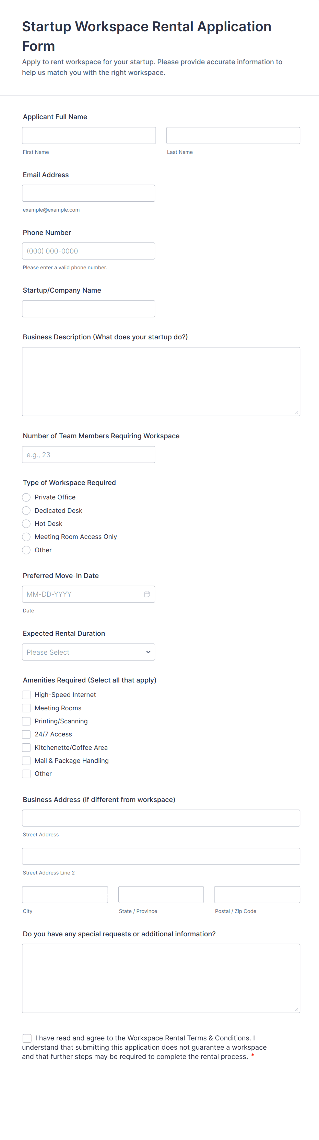
Task: Select Hot Desk radio button
Action: (x=26, y=523)
